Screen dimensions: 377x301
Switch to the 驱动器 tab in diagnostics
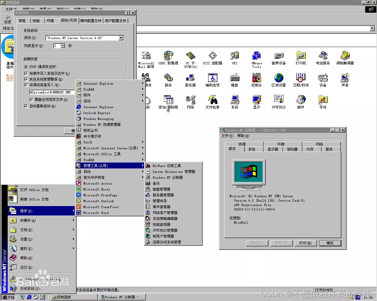coord(292,149)
